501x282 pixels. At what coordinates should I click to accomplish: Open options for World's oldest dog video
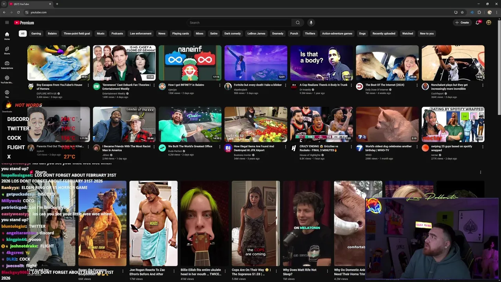coord(417,147)
